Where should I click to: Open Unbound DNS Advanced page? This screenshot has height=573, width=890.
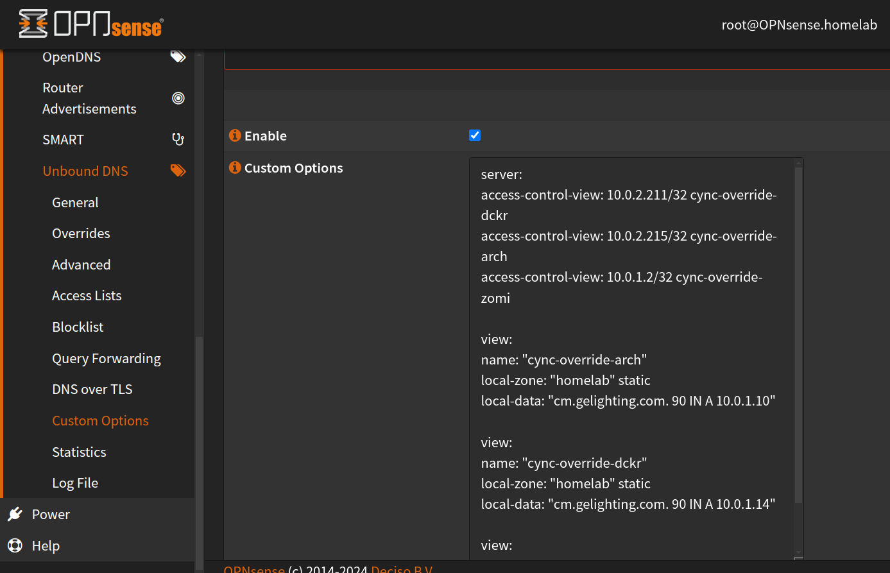coord(81,264)
